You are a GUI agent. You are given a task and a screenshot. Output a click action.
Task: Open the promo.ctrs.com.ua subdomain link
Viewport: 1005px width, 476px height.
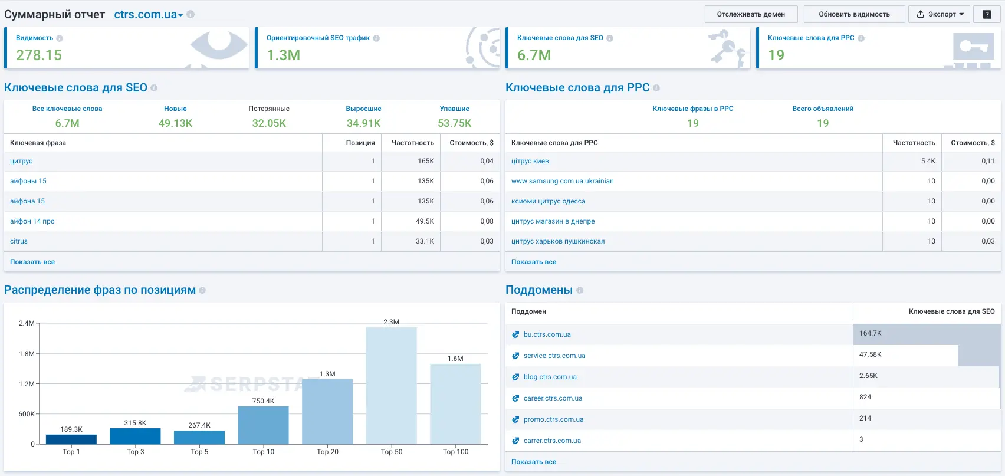pyautogui.click(x=554, y=419)
